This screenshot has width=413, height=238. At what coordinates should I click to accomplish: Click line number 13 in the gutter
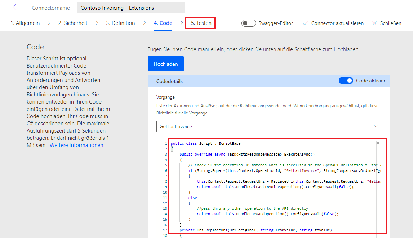coord(165,208)
